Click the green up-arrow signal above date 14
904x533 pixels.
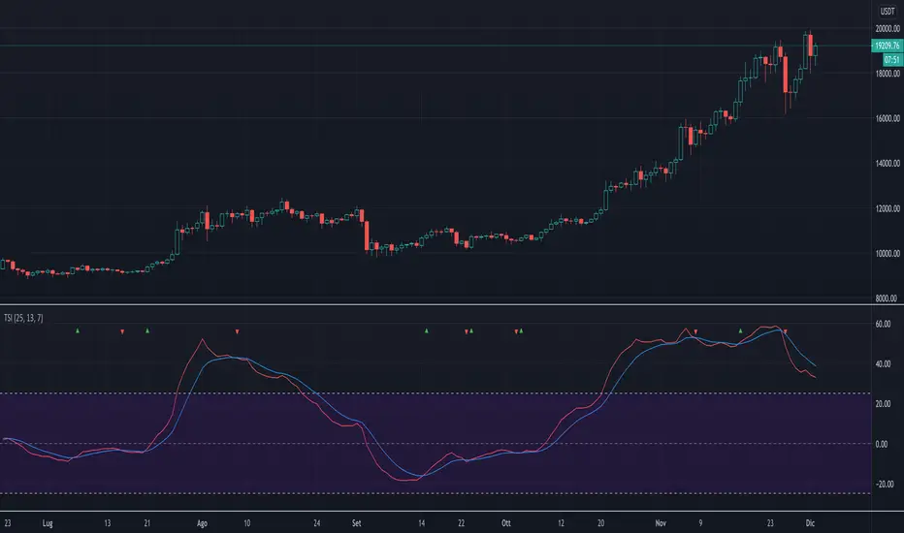(427, 330)
